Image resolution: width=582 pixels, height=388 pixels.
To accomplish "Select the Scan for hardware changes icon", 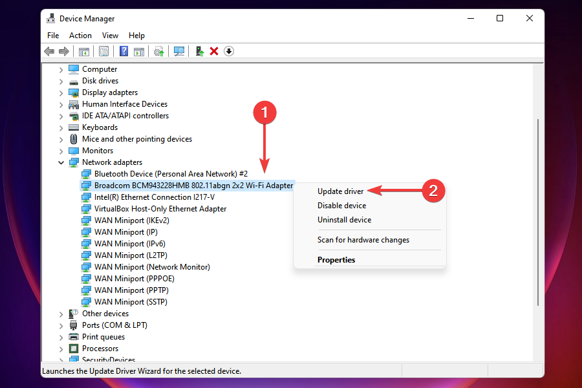I will tap(178, 51).
